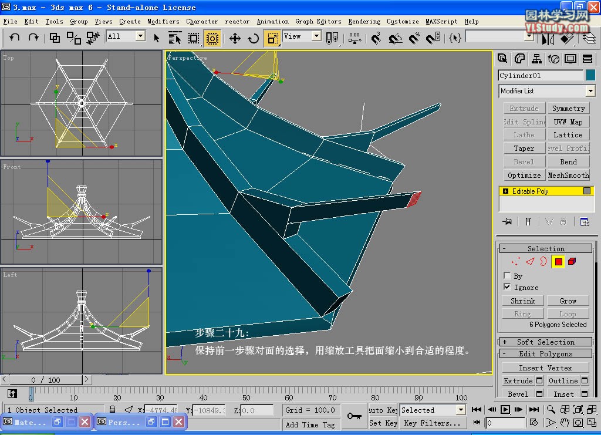Open the Customize menu

(403, 21)
